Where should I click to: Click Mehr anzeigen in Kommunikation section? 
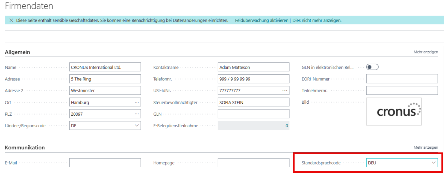(x=425, y=148)
